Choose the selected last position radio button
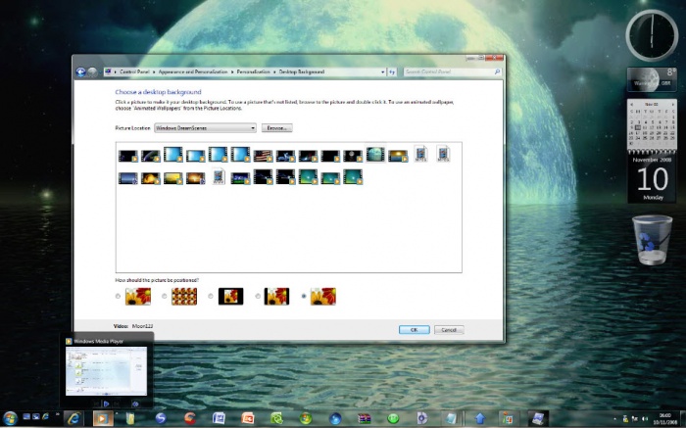Image resolution: width=686 pixels, height=428 pixels. click(304, 297)
